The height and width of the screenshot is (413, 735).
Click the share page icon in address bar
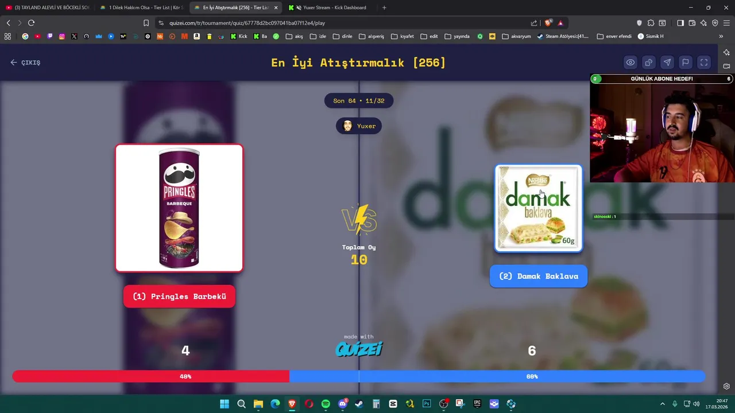pyautogui.click(x=534, y=23)
